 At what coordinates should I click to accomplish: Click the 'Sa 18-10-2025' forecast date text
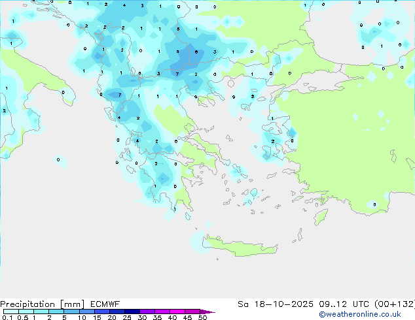coord(276,304)
